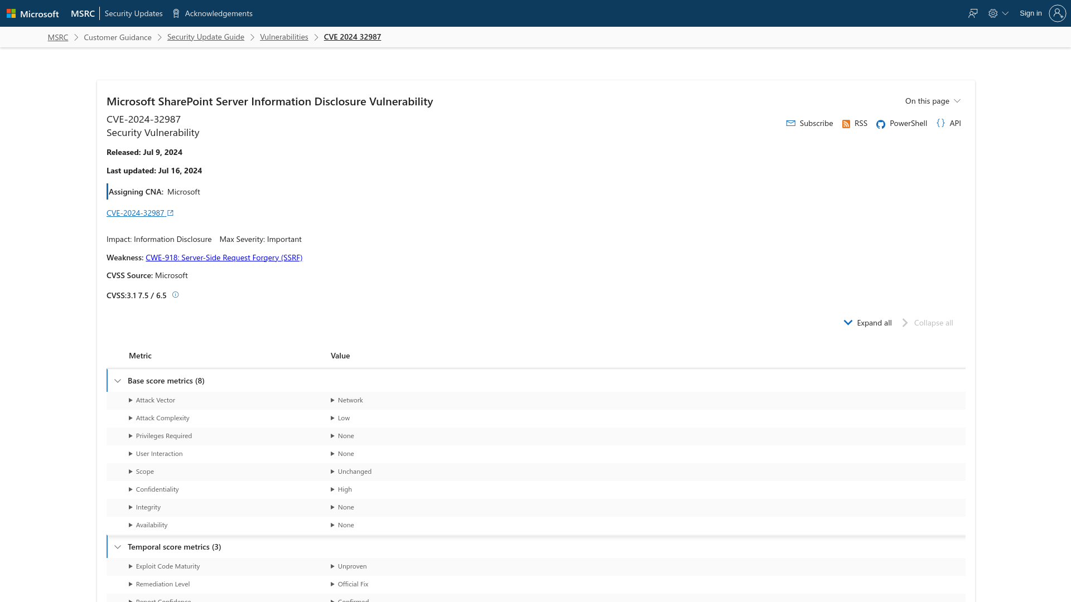Navigate to Vulnerabilities breadcrumb

click(284, 37)
